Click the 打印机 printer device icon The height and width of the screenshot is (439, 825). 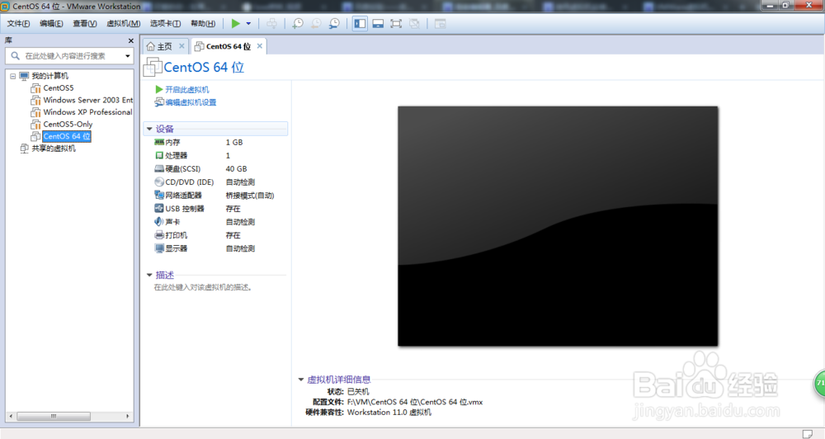[159, 234]
